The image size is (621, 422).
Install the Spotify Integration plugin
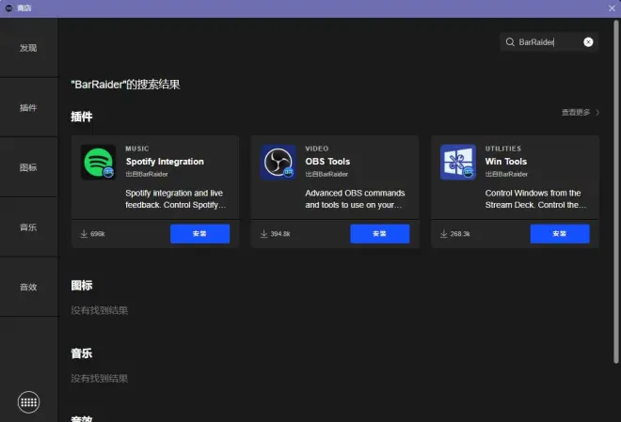(x=200, y=234)
